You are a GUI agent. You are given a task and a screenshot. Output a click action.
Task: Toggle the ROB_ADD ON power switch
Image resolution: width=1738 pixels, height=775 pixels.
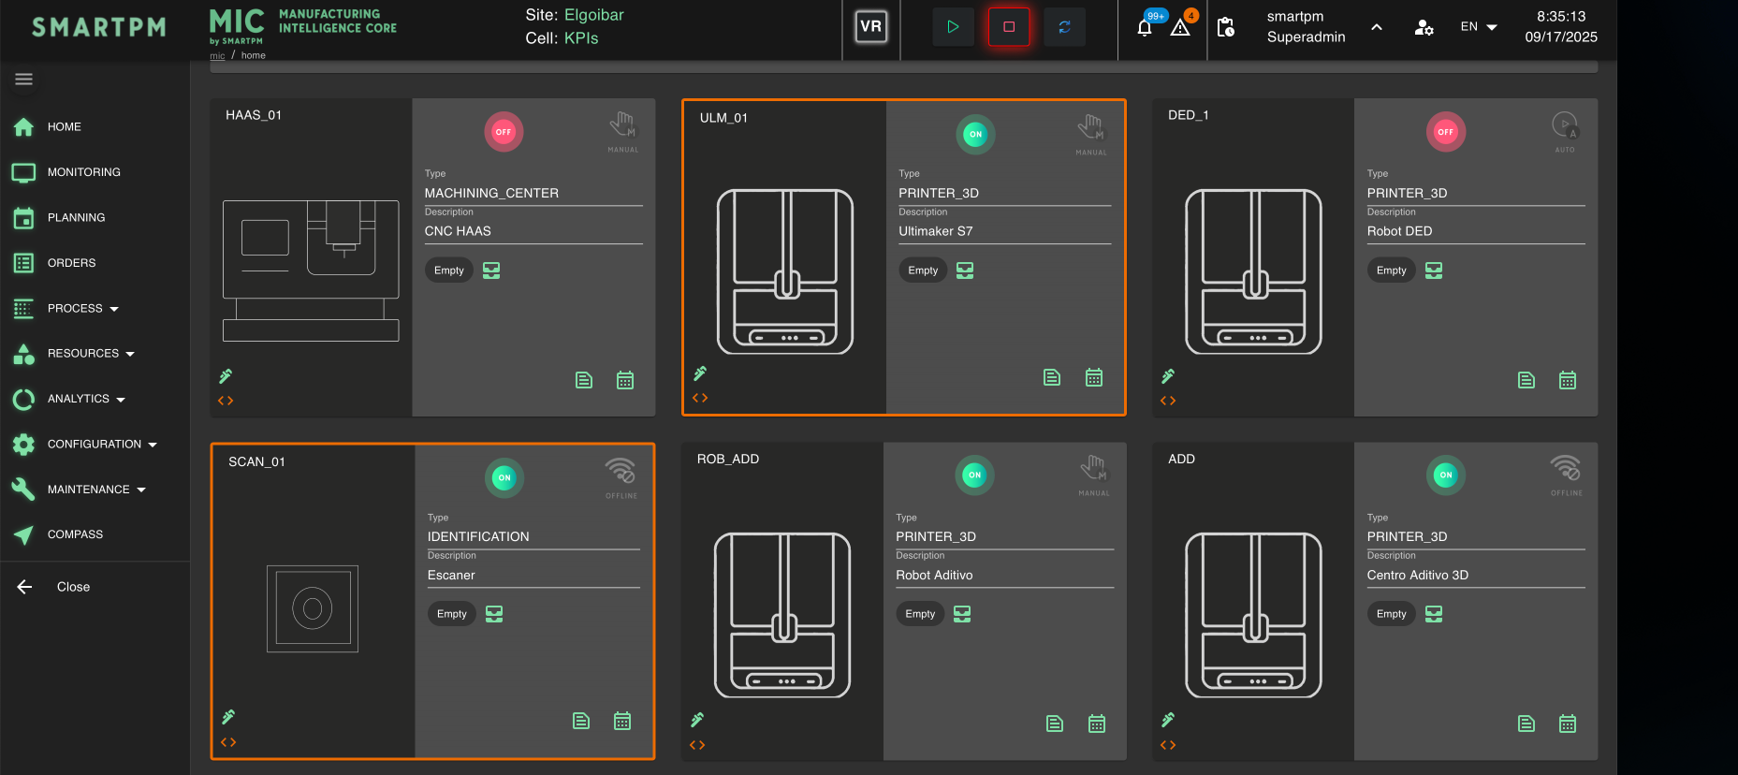974,475
